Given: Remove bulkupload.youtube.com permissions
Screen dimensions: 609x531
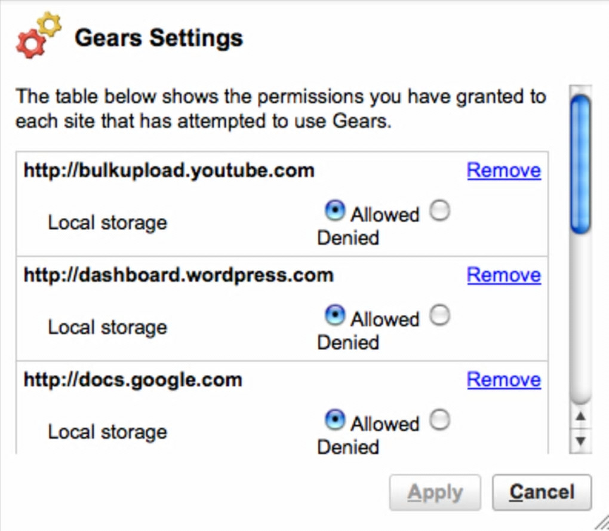Looking at the screenshot, I should (x=504, y=171).
